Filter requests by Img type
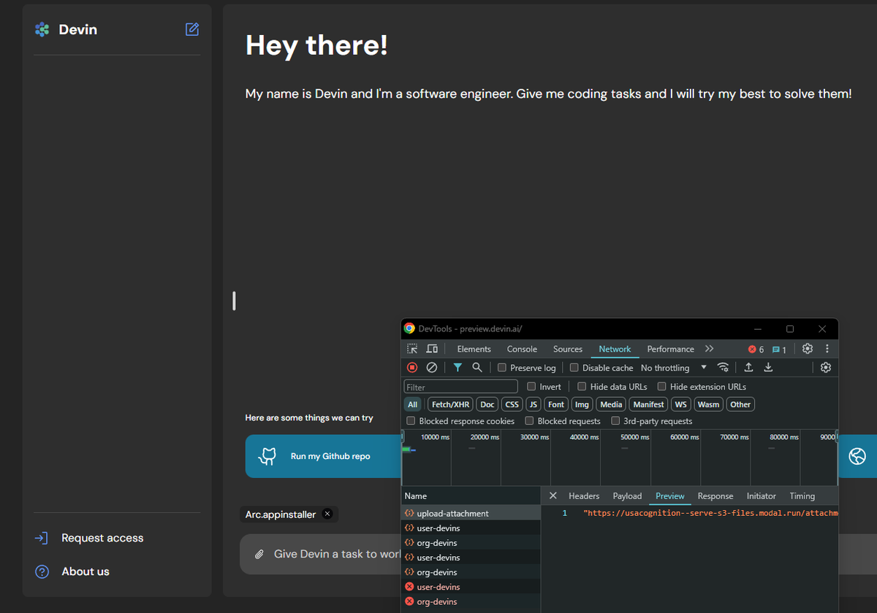The image size is (877, 613). pyautogui.click(x=582, y=404)
